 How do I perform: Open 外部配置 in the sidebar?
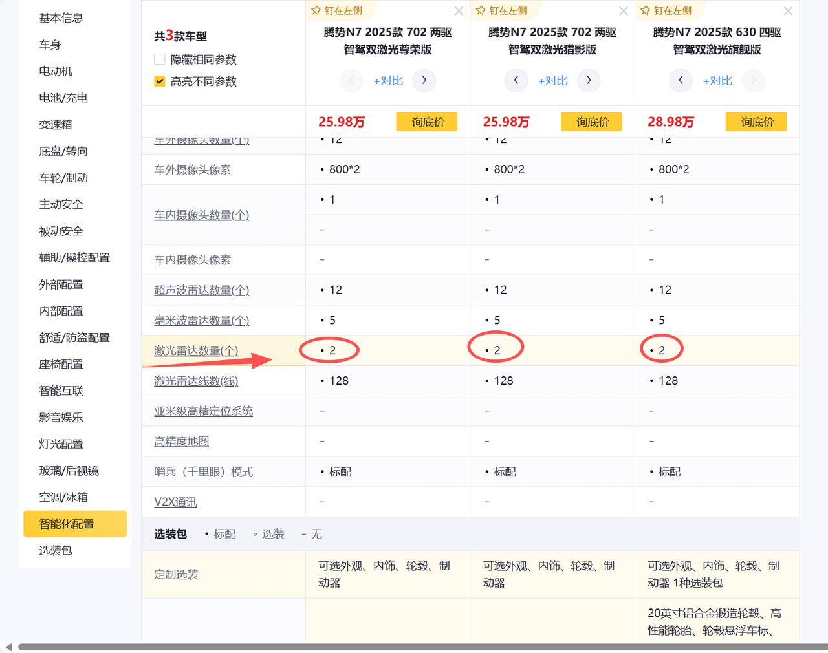click(x=61, y=284)
